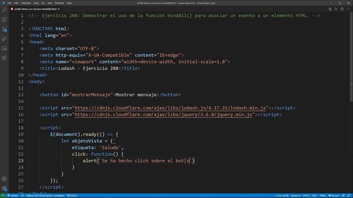Image resolution: width=353 pixels, height=198 pixels.
Task: Open the Help menu
Action: 69,3
